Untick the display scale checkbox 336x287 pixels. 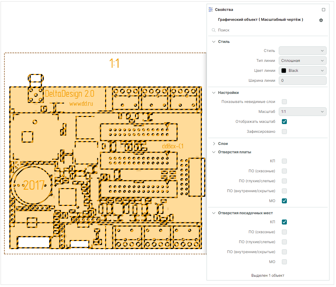pos(284,122)
